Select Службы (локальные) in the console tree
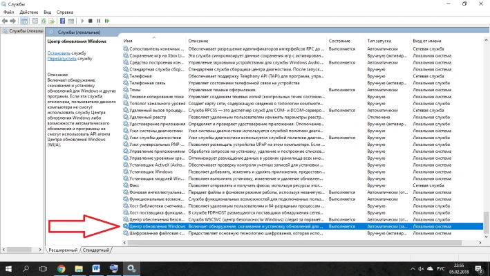490x276 pixels. [23, 31]
